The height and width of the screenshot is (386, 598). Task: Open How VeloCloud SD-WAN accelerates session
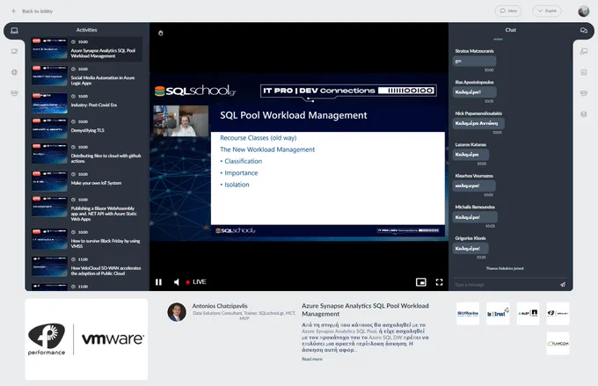[x=87, y=266]
